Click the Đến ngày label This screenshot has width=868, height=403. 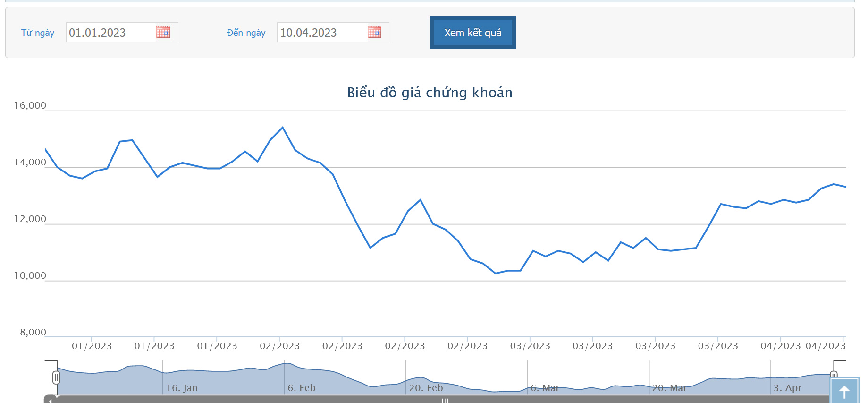246,33
